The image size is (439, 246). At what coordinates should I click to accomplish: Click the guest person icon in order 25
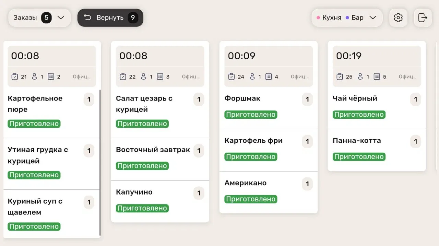pyautogui.click(x=360, y=77)
